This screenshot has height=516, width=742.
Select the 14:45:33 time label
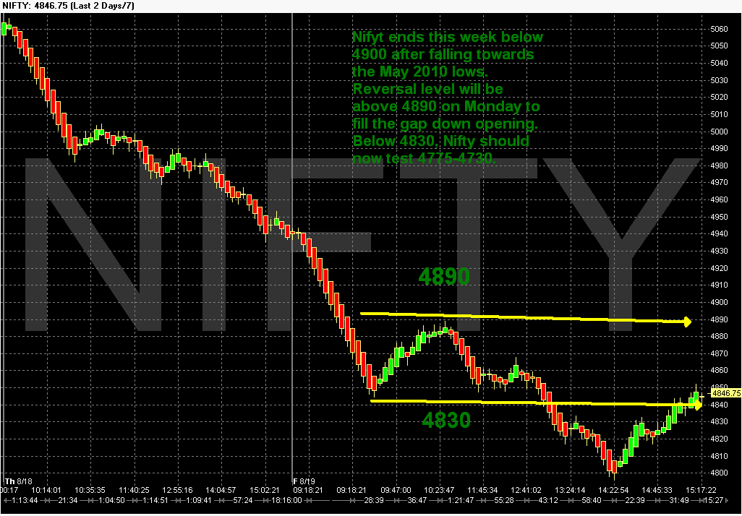point(659,490)
